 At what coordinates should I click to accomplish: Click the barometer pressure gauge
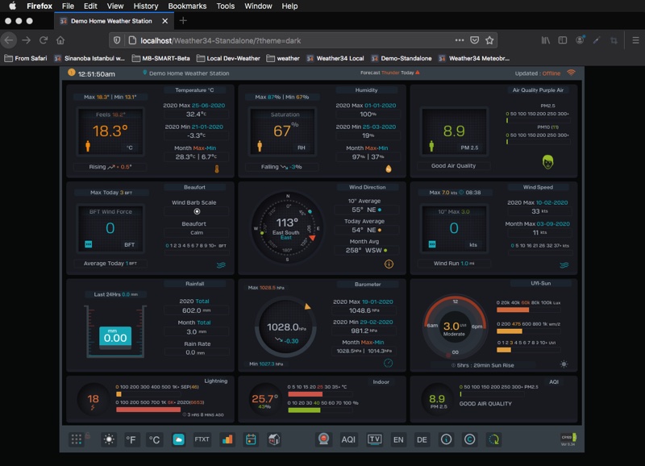coord(285,327)
